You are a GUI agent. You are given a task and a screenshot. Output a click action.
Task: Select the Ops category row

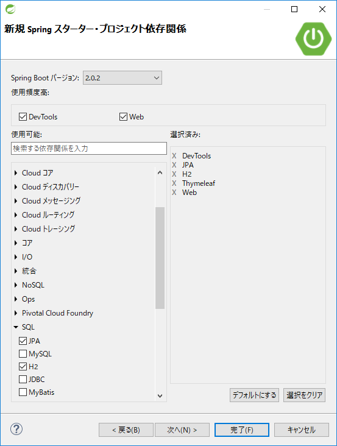[x=84, y=299]
